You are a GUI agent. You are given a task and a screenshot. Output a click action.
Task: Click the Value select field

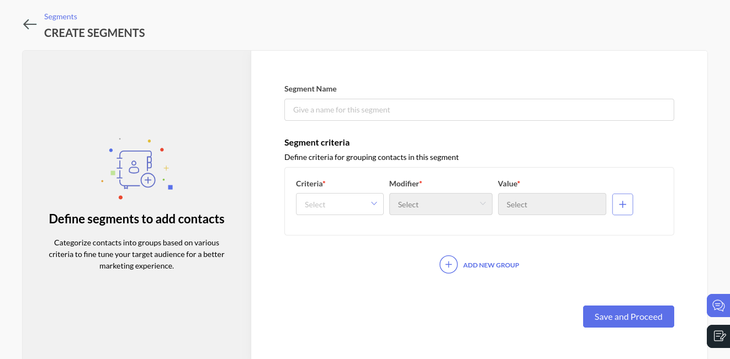point(552,204)
